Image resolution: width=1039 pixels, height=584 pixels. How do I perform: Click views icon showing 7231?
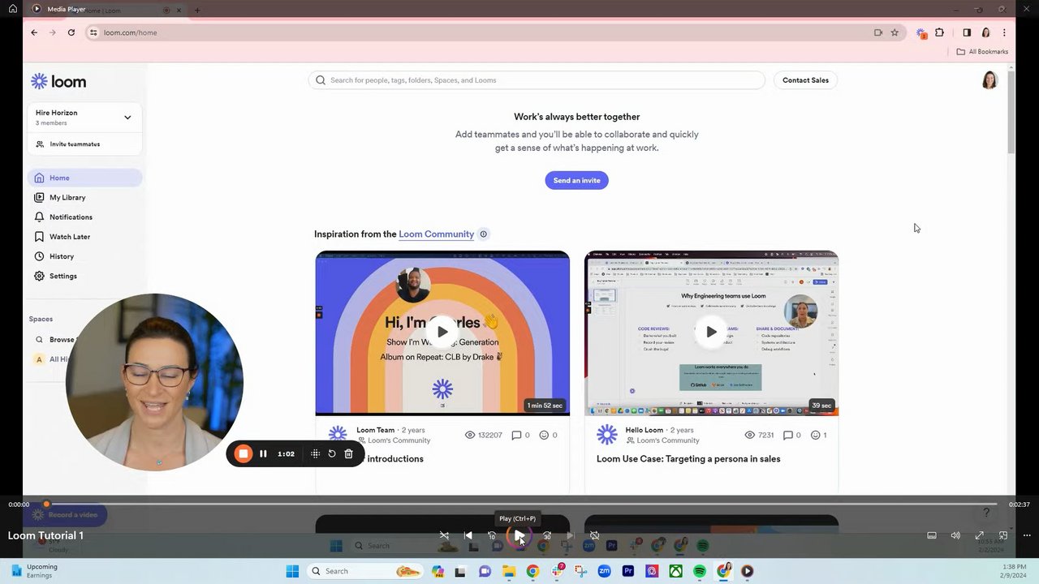coord(750,436)
